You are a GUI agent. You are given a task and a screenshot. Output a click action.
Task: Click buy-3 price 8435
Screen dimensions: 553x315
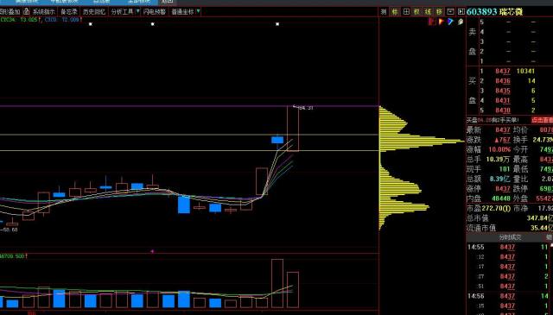point(503,91)
